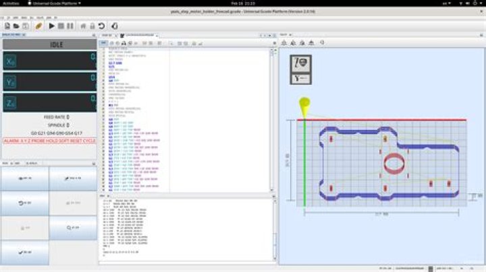The width and height of the screenshot is (486, 272).
Task: Click the first cube view-preset icon in Visualizer
Action: click(x=284, y=43)
